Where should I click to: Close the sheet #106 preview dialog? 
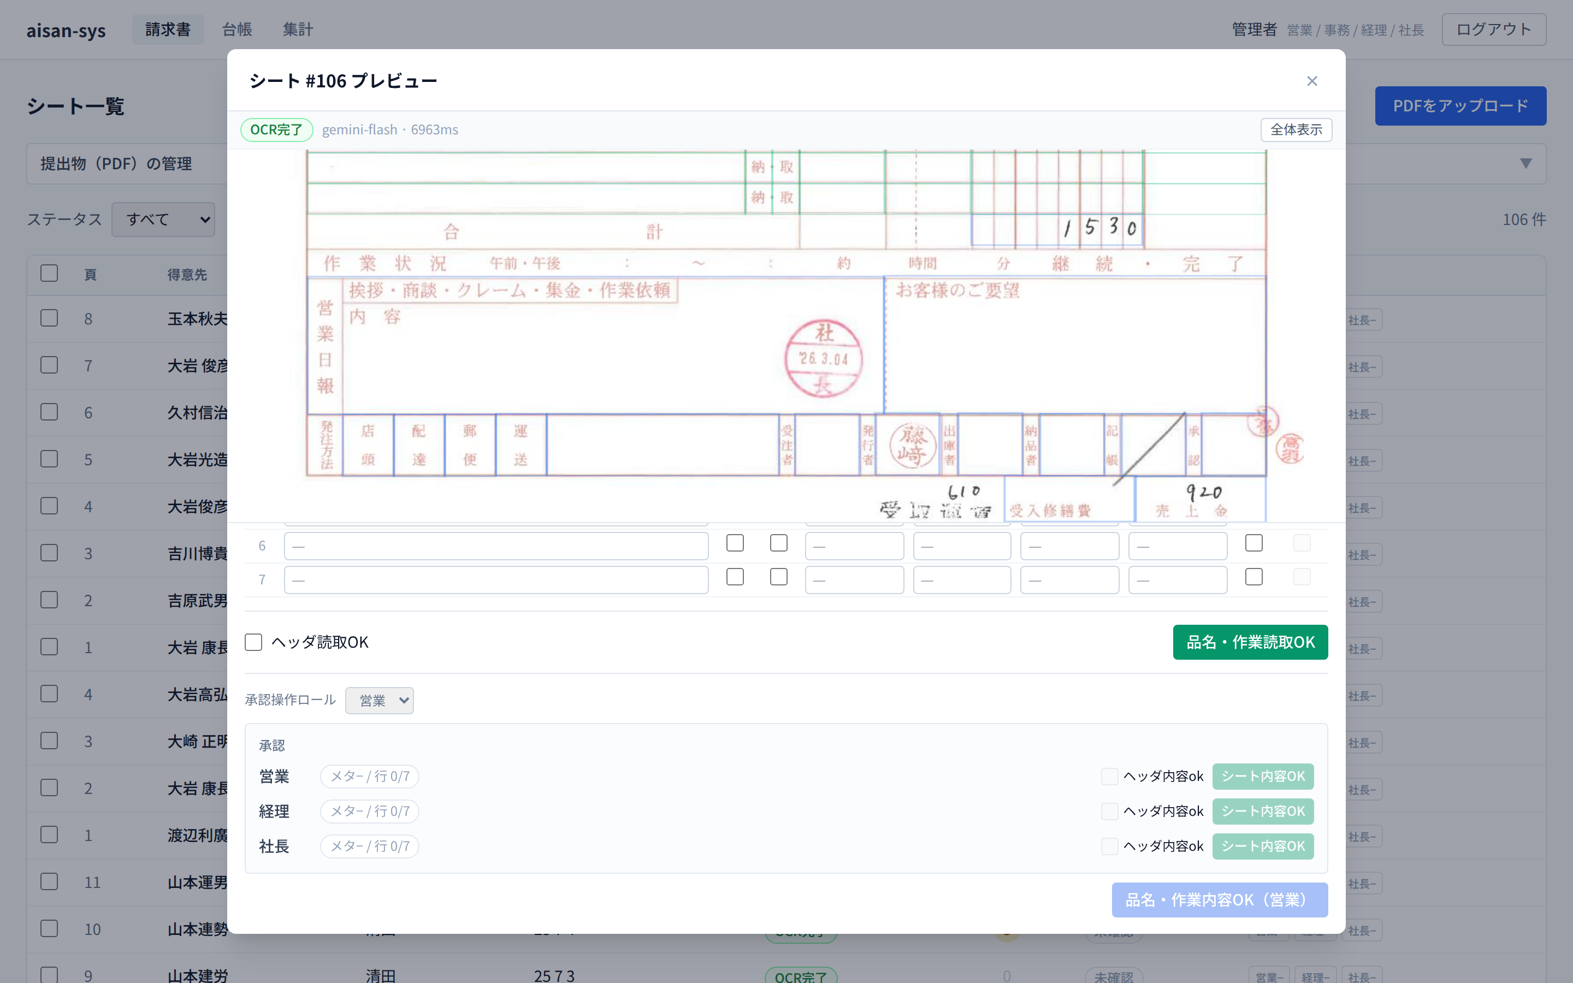point(1312,81)
